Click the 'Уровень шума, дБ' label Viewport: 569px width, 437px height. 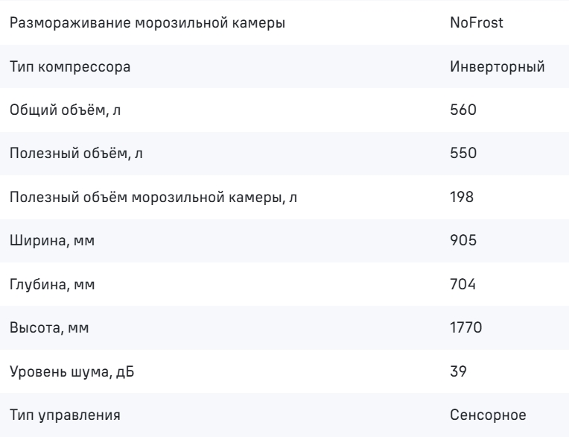click(71, 371)
